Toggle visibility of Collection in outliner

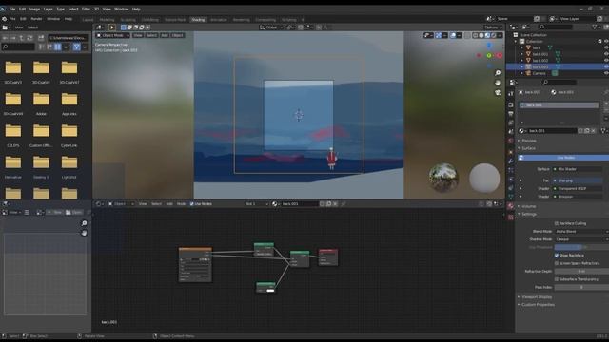click(606, 42)
